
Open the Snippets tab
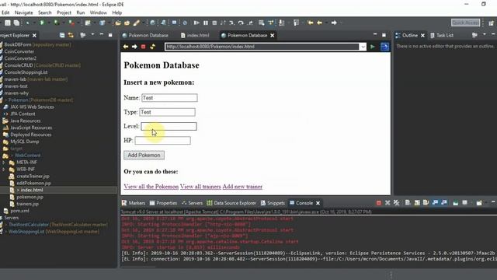click(273, 203)
